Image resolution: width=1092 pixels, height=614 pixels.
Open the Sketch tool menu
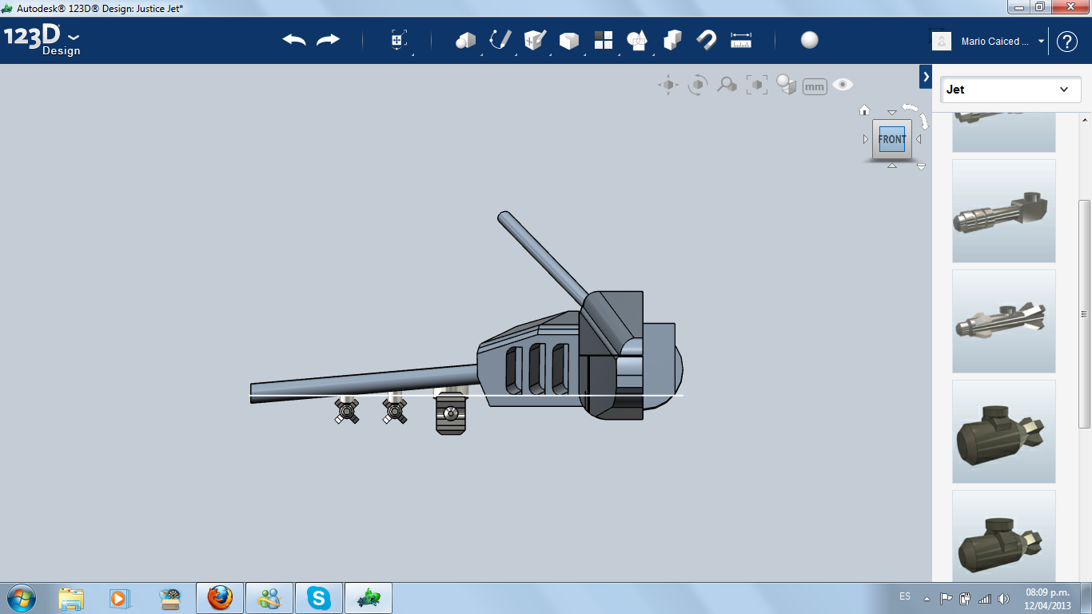pos(500,40)
